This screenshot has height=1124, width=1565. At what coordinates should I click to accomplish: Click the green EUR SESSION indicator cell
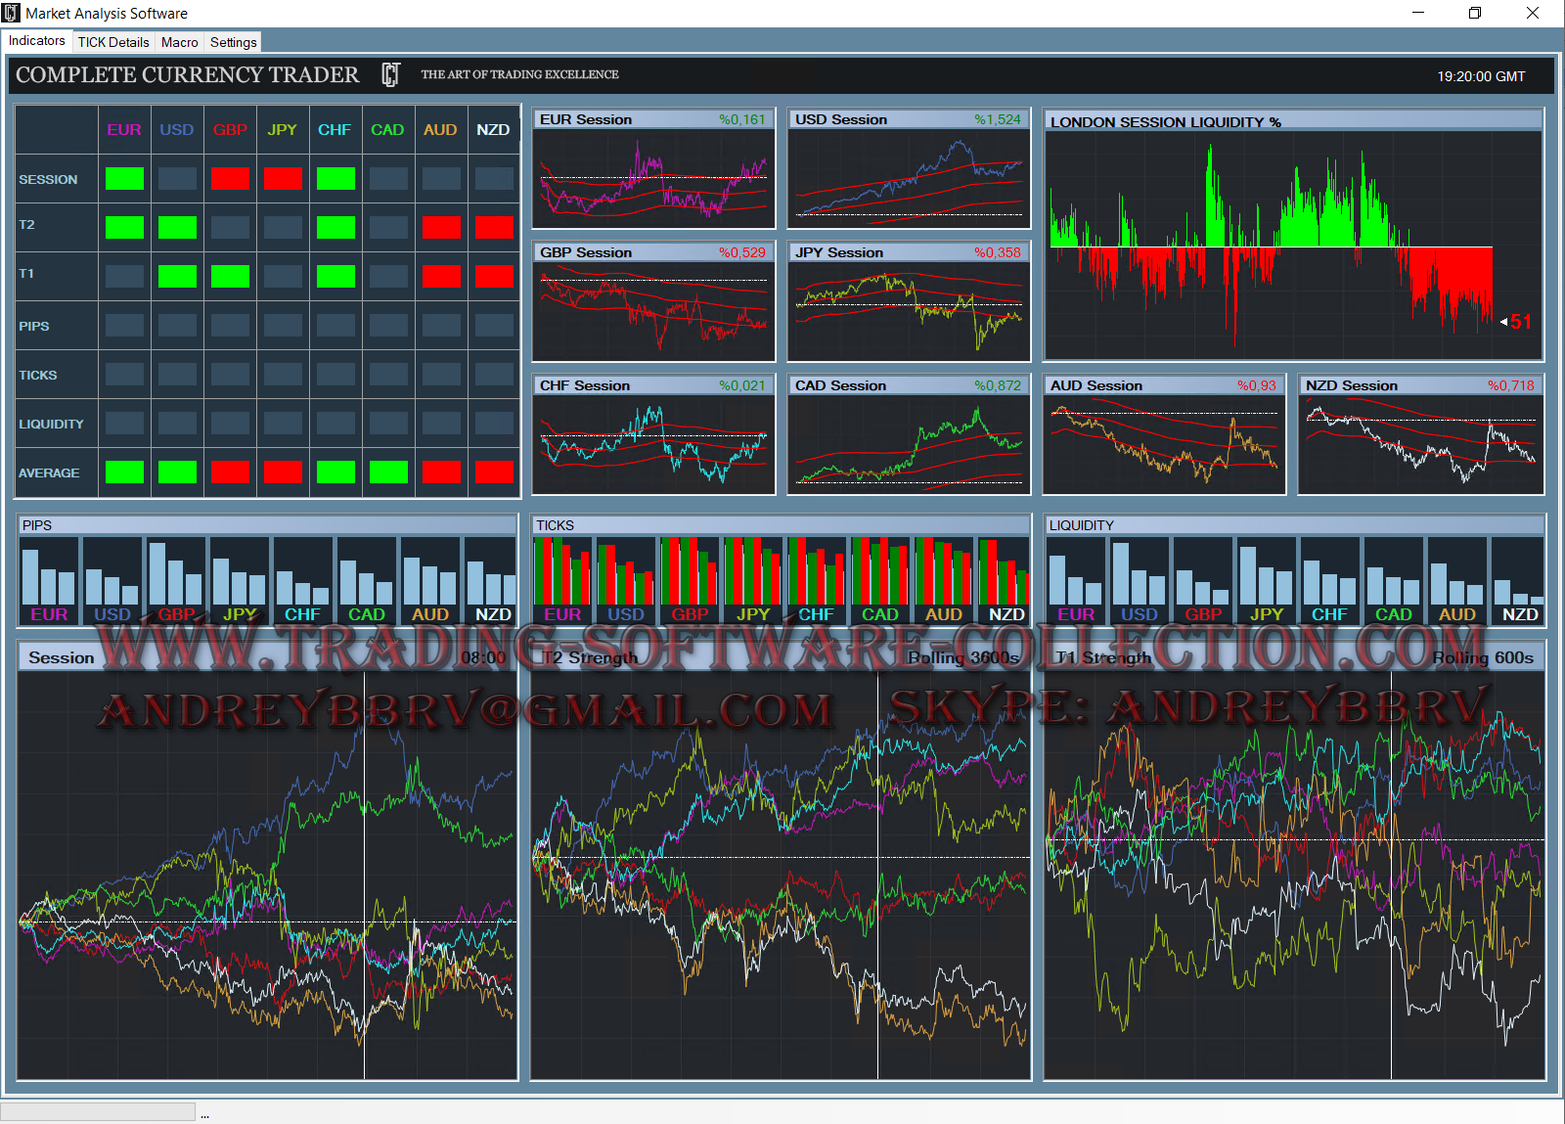(124, 179)
